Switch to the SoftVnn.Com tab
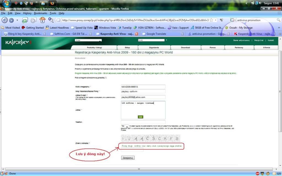 (71, 34)
